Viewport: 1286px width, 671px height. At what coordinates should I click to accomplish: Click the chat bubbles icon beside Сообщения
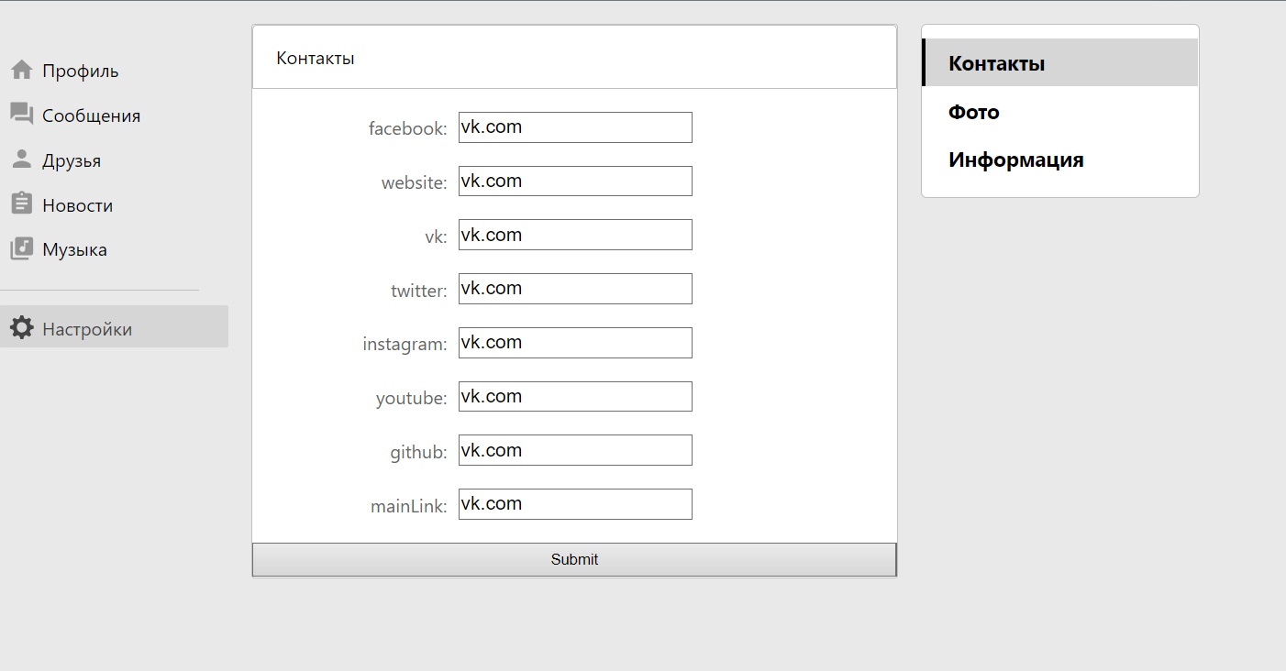[x=22, y=114]
